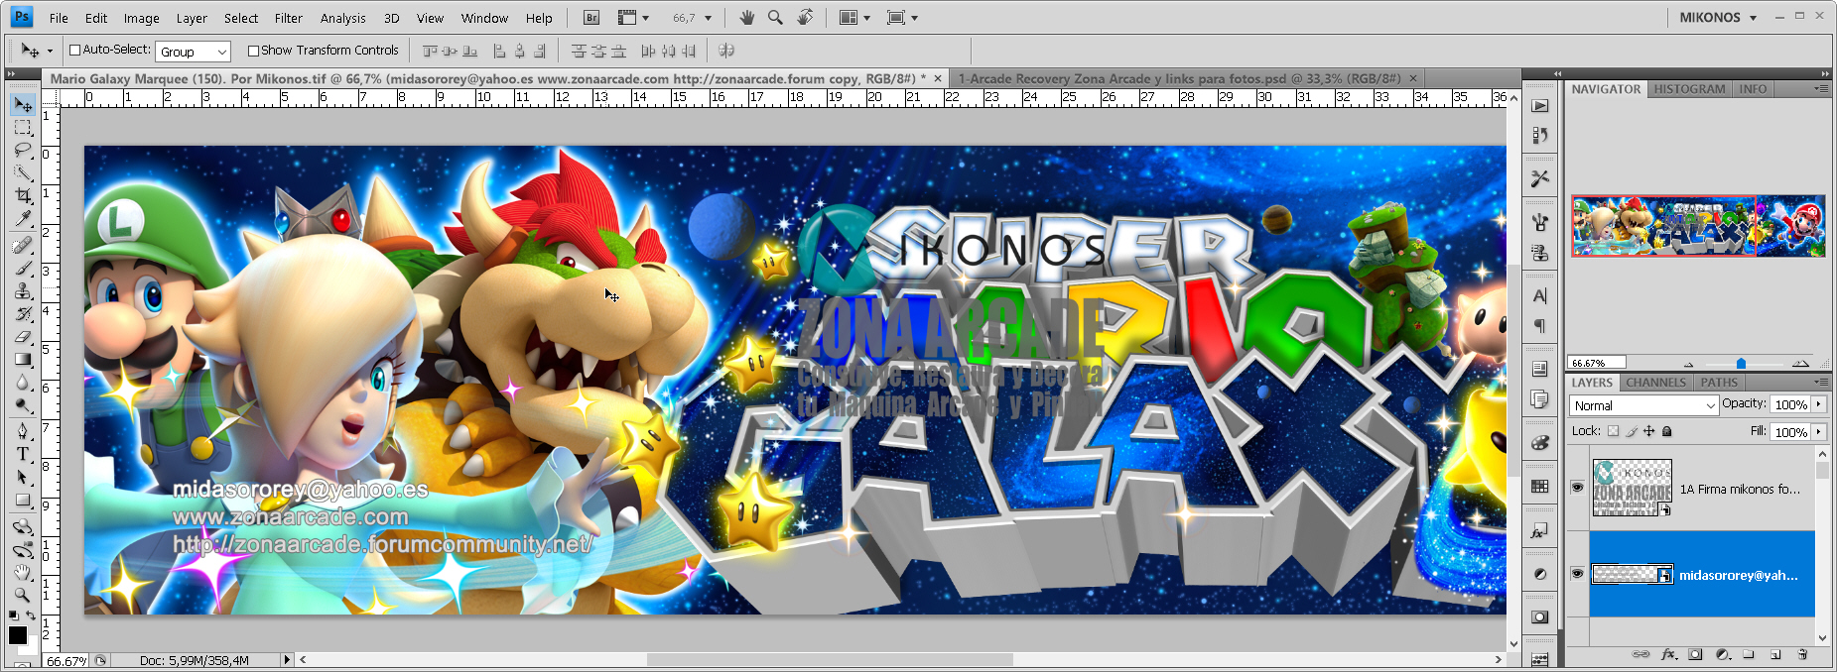1837x672 pixels.
Task: Add layer style via fx button
Action: 1668,654
